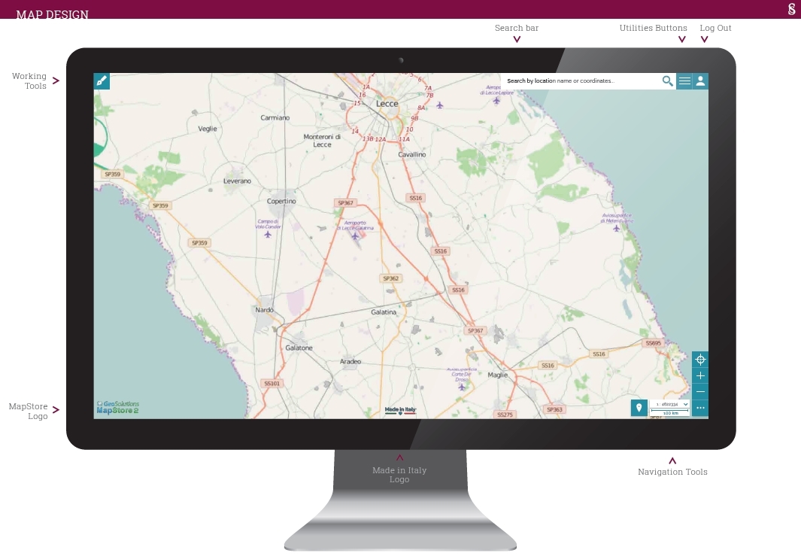Click the magnifier search icon
The image size is (801, 556).
tap(667, 81)
